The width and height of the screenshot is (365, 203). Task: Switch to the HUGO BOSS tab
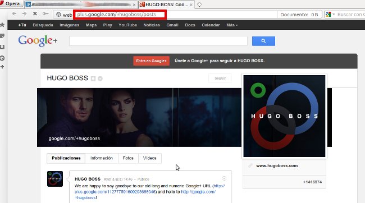pos(166,4)
